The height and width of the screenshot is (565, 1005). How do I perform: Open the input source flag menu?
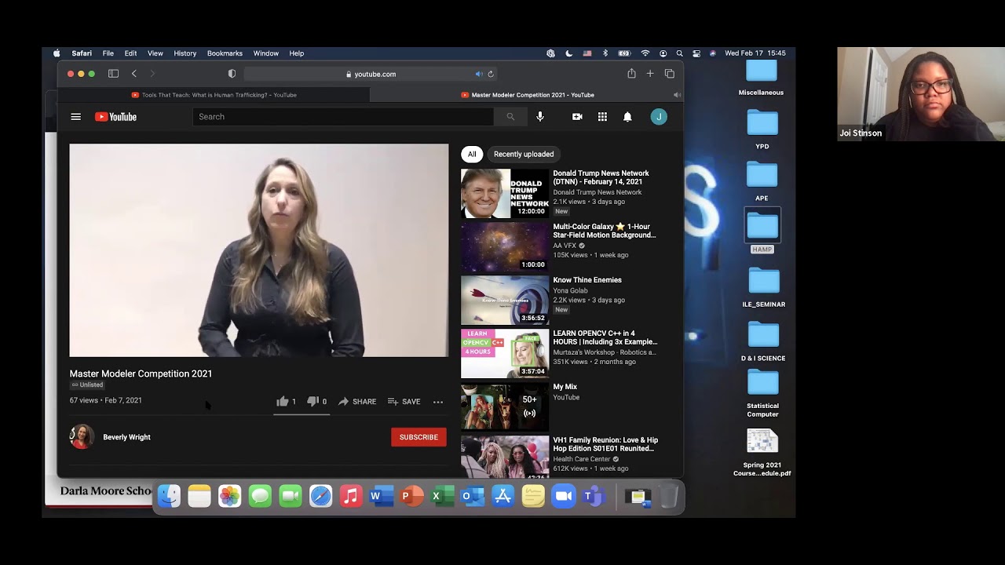click(x=587, y=53)
